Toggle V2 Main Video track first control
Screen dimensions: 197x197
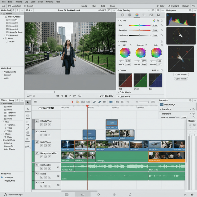tap(42, 146)
